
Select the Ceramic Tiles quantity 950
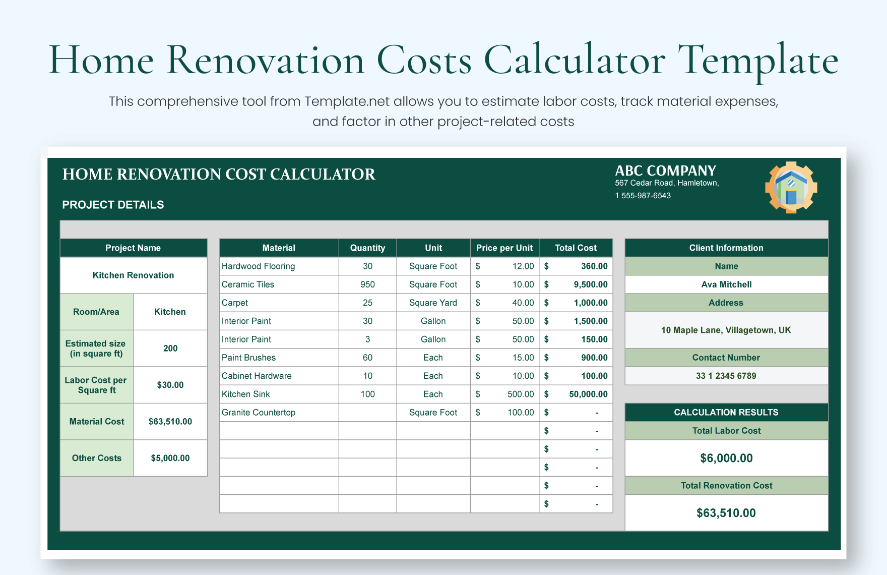coord(368,284)
